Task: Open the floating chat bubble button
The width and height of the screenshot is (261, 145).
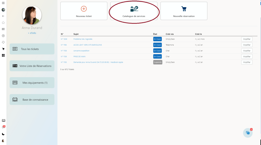Action: click(x=248, y=133)
